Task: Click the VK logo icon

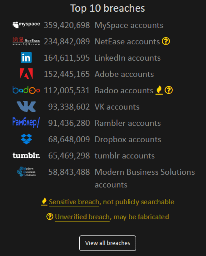Action: coord(26,107)
